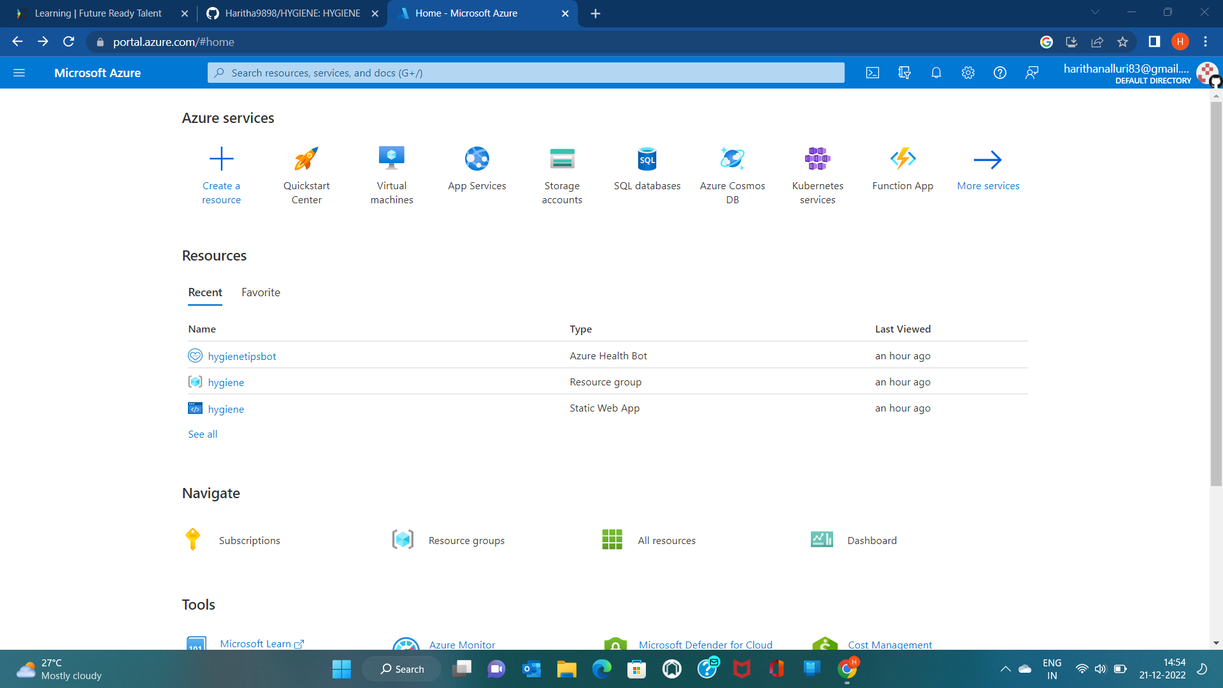
Task: Select the Recent resources tab
Action: tap(205, 292)
